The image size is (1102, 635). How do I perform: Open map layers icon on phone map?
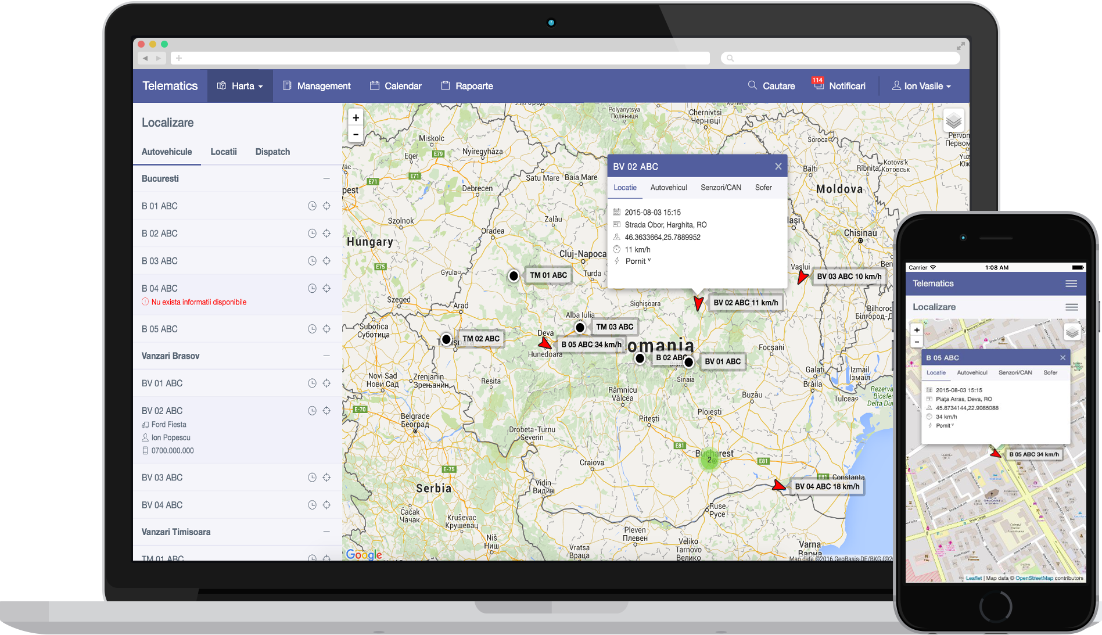(1072, 332)
